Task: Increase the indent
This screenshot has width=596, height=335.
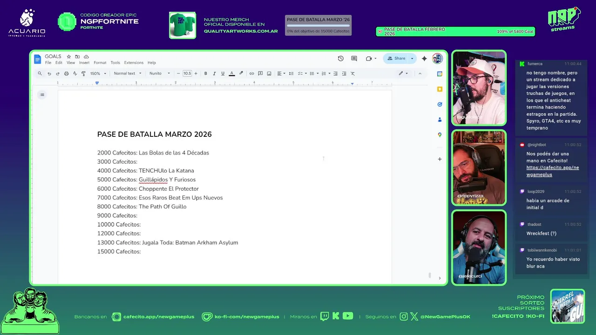Action: point(344,74)
